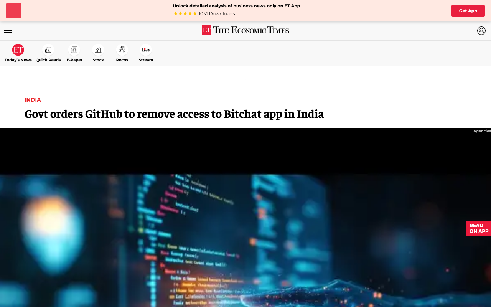
Task: Open the hamburger menu
Action: 8,30
